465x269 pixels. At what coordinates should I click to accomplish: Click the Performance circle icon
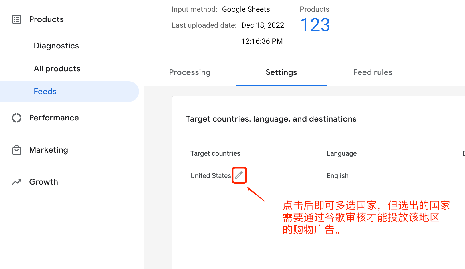pyautogui.click(x=17, y=118)
